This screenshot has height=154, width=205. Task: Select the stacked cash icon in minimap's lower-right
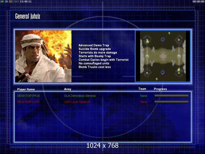point(179,70)
